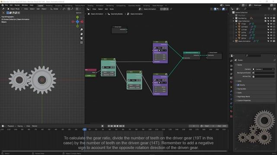Open the Object Data green triangle tab
Screen dimensions: 277x155
(x=231, y=107)
